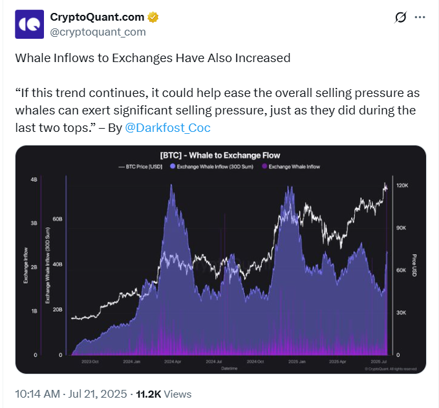Image resolution: width=439 pixels, height=408 pixels.
Task: Toggle BTC Price [USD] legend label
Action: (x=144, y=167)
